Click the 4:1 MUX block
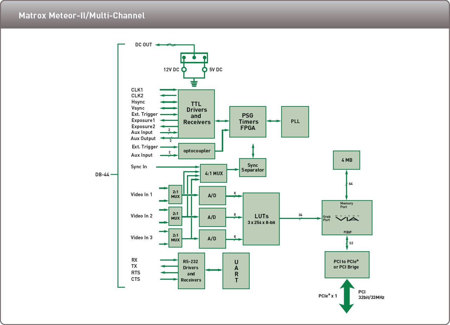This screenshot has height=325, width=450. (213, 173)
